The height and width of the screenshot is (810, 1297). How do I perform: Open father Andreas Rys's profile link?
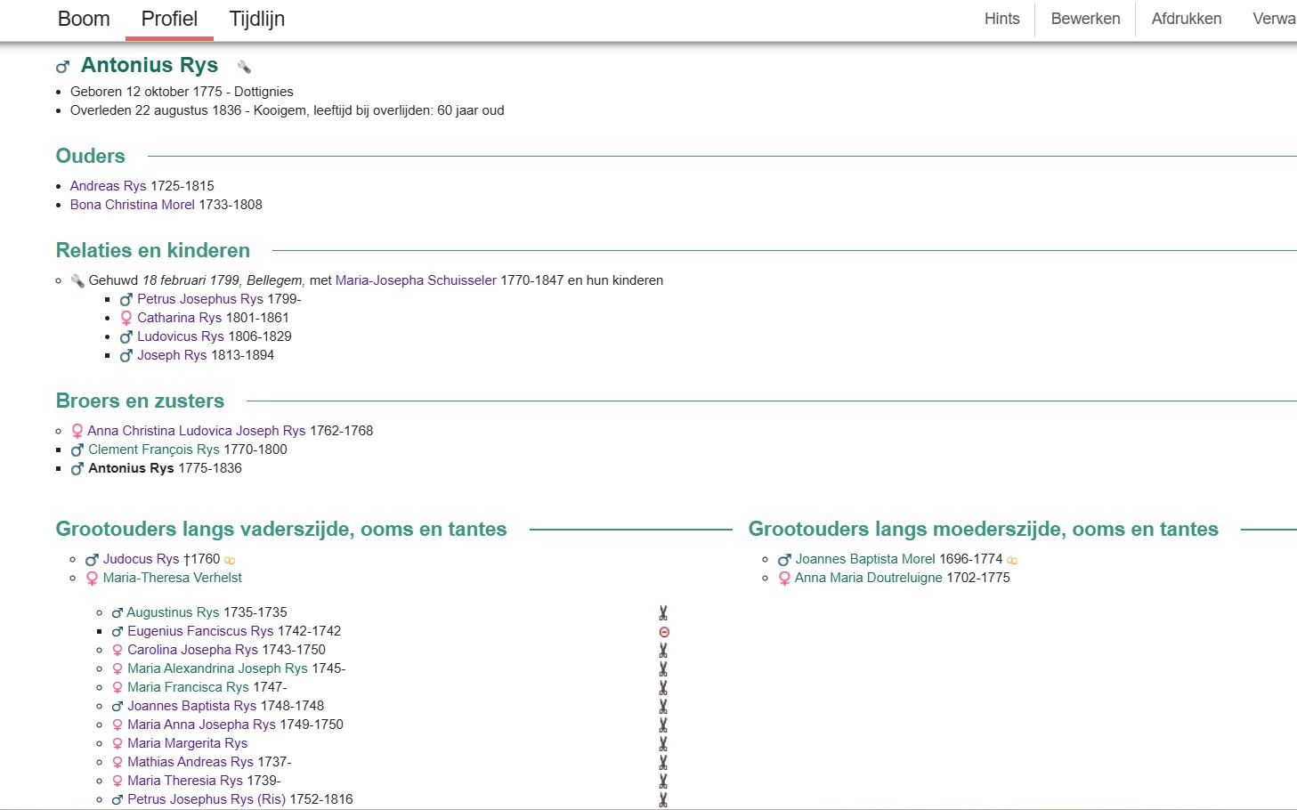click(x=108, y=186)
